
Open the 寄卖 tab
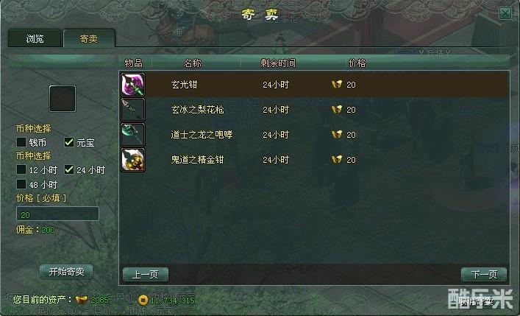[x=89, y=38]
